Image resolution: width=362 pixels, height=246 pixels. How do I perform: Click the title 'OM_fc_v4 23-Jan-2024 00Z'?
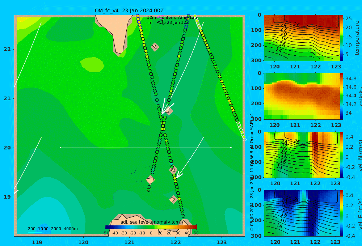click(x=129, y=10)
